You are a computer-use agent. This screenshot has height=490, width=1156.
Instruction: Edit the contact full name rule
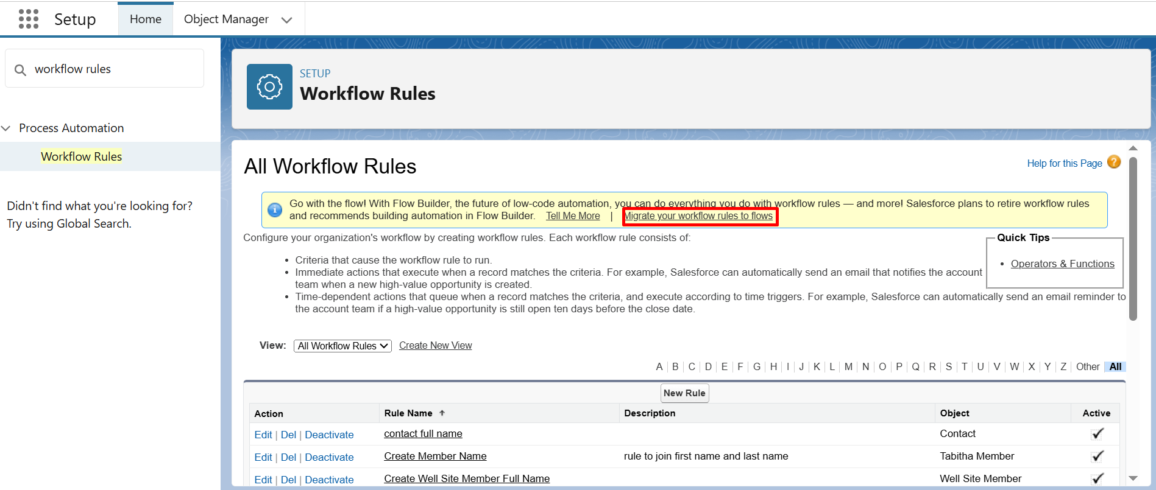click(263, 435)
